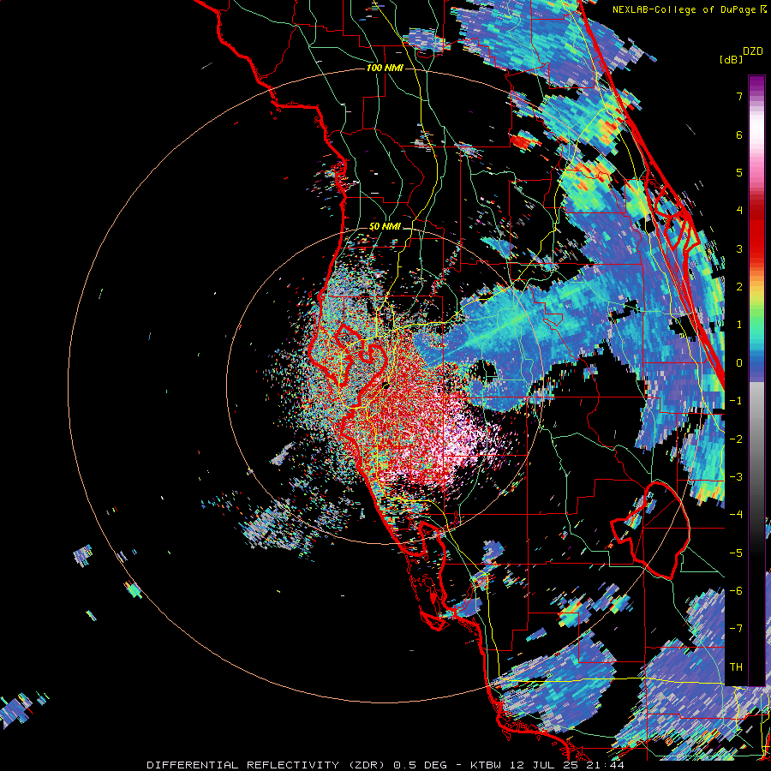Screen dimensions: 771x771
Task: Click the DZD product label above the color scale
Action: pyautogui.click(x=753, y=51)
